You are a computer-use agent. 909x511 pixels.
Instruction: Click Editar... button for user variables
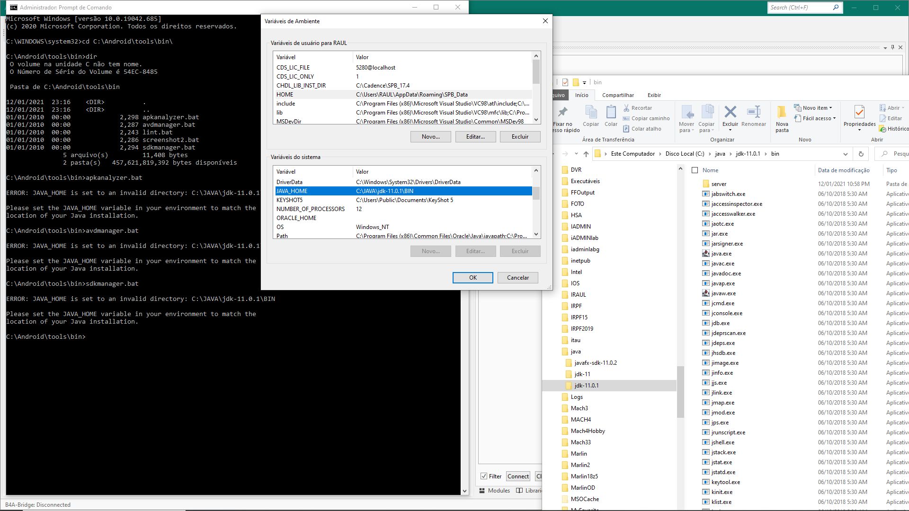tap(475, 137)
